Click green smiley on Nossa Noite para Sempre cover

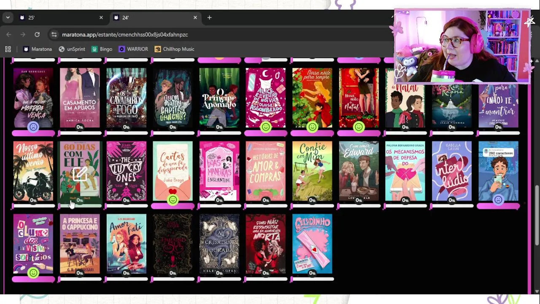click(312, 127)
